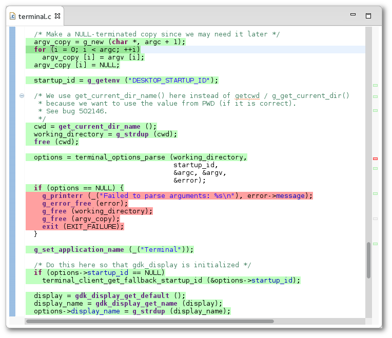
Task: Click 'if (options == NULL) {' line
Action: (79, 188)
